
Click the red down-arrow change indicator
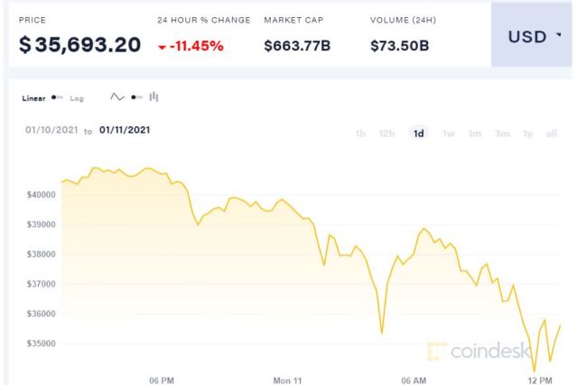tap(163, 45)
